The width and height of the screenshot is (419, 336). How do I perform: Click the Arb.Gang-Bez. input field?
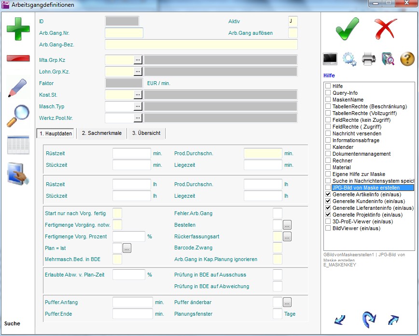[201, 45]
